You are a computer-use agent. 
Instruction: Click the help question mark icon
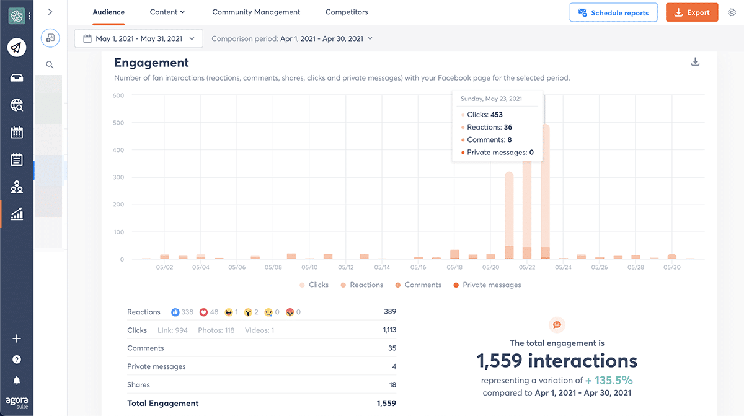pyautogui.click(x=17, y=360)
